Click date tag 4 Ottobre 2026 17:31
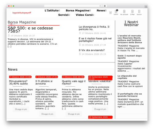 (x=47, y=77)
